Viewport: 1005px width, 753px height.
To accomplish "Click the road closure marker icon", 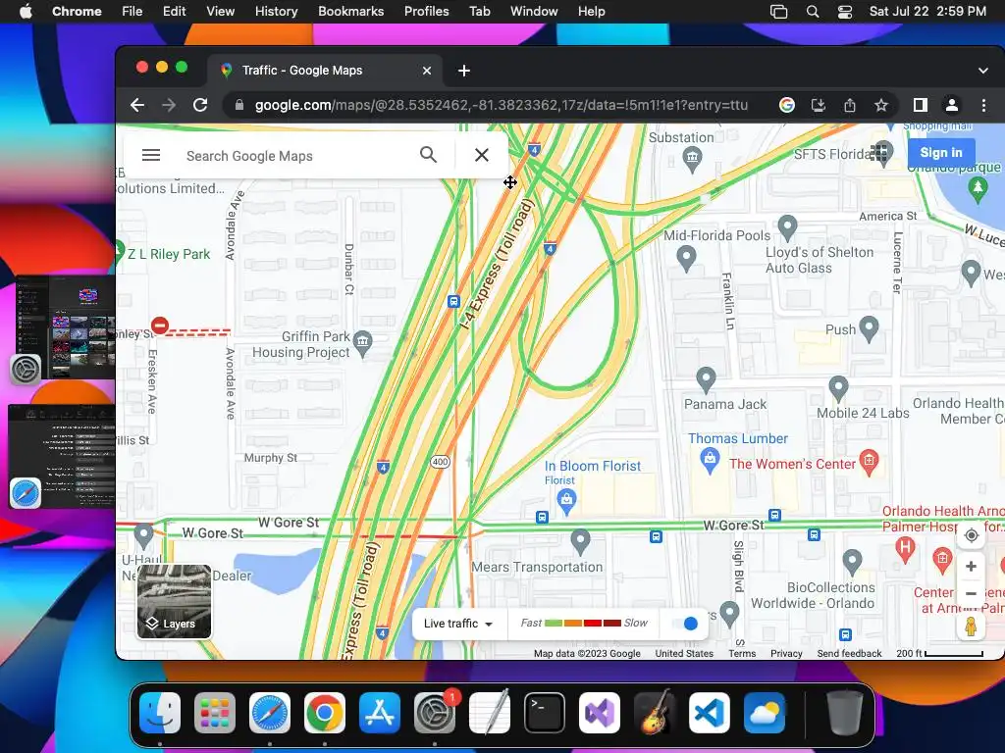I will (x=160, y=326).
